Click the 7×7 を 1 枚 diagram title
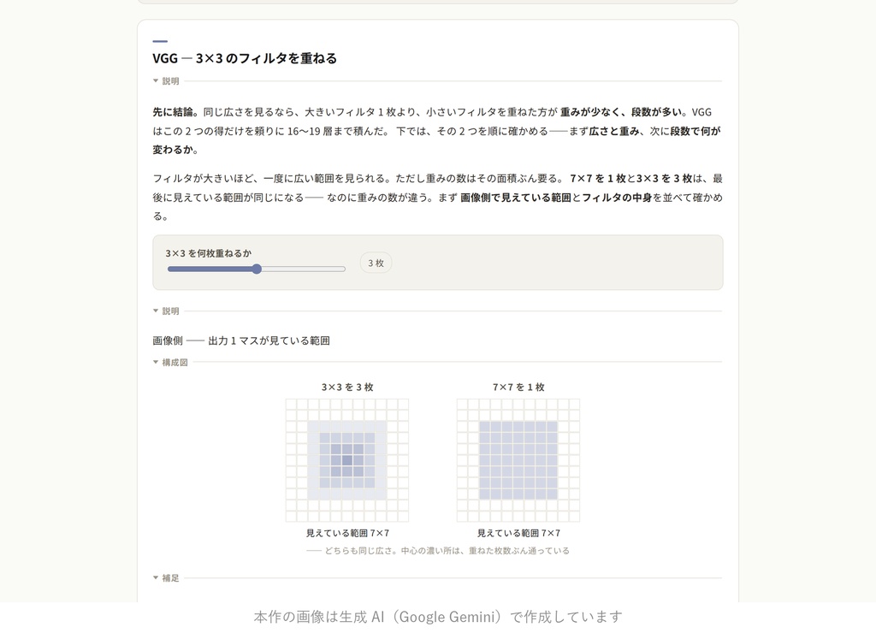This screenshot has height=633, width=876. 518,387
